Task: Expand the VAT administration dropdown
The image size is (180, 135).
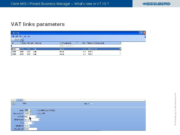Action: click(39, 120)
